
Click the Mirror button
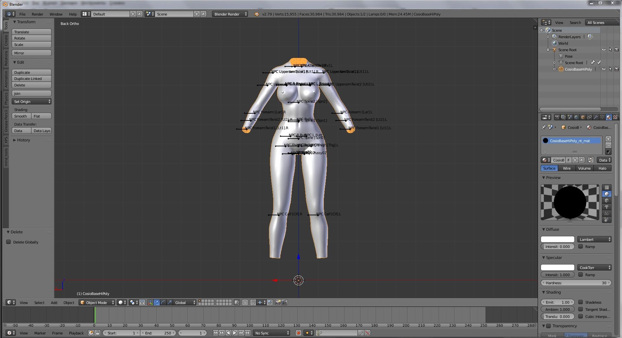(31, 53)
